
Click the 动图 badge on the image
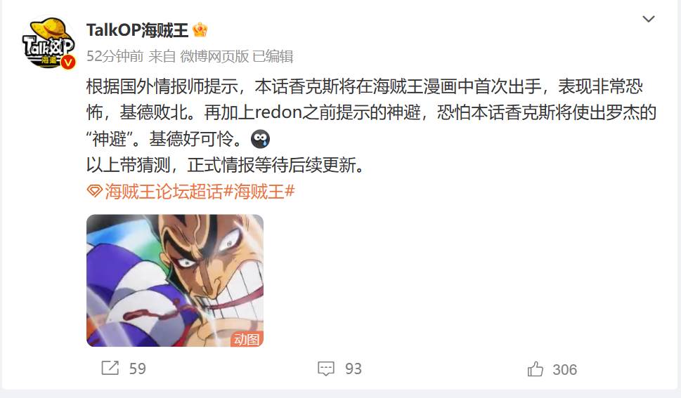(246, 338)
